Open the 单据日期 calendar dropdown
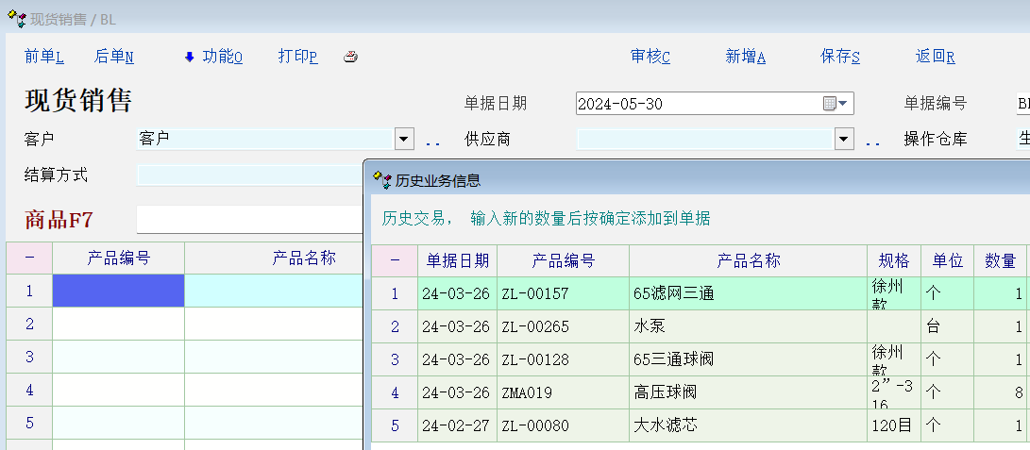This screenshot has width=1030, height=450. point(836,104)
